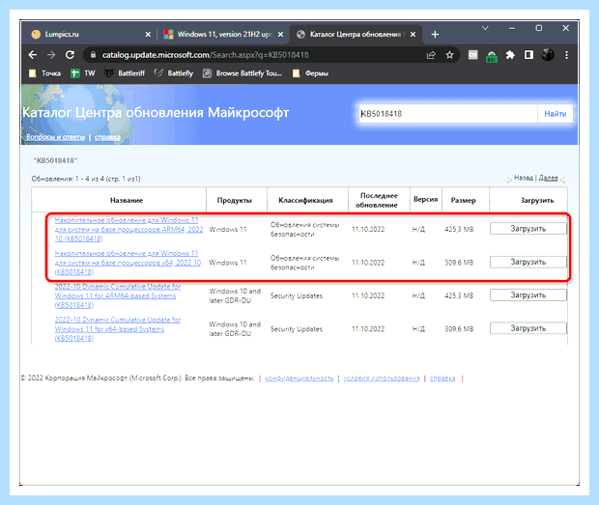This screenshot has width=599, height=505.
Task: Click the browser forward arrow
Action: click(51, 55)
